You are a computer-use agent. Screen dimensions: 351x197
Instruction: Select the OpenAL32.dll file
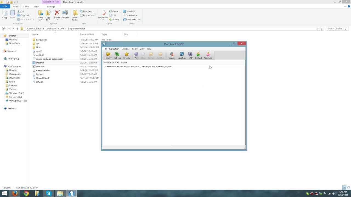click(43, 78)
